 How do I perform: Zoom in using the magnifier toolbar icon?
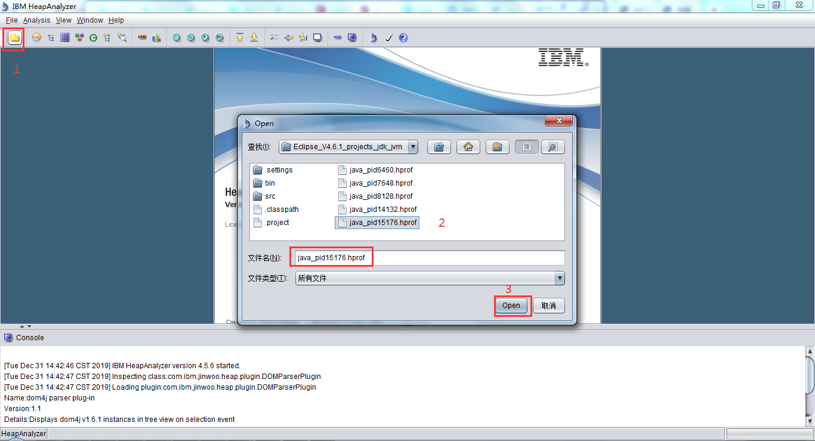177,37
